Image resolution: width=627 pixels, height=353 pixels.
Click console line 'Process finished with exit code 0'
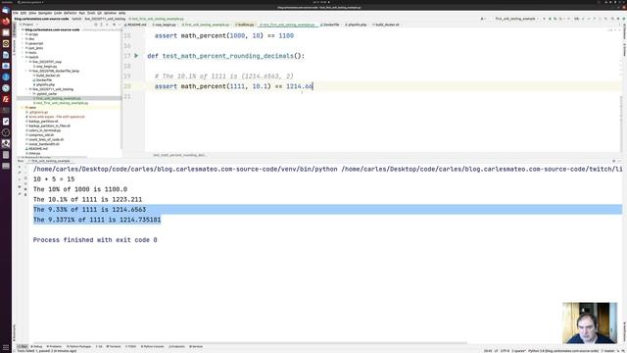coord(95,240)
